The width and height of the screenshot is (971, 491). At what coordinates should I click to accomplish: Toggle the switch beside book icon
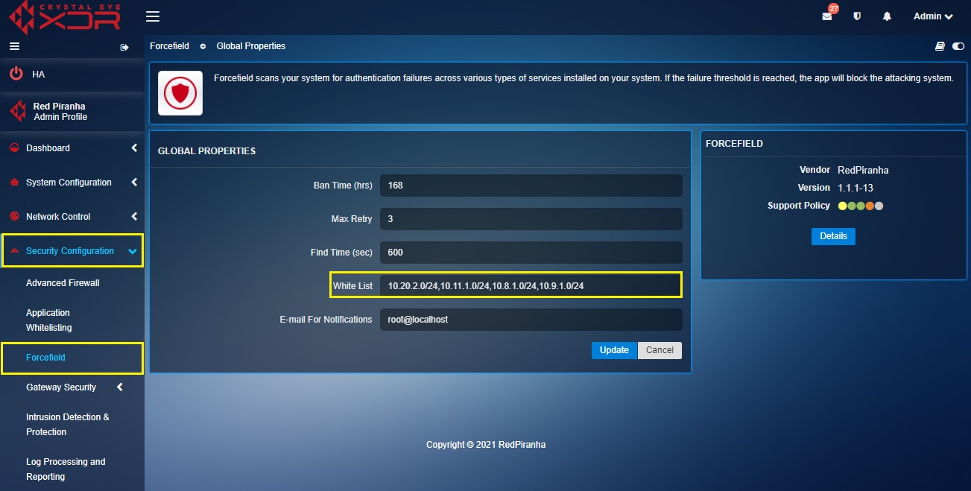click(958, 46)
